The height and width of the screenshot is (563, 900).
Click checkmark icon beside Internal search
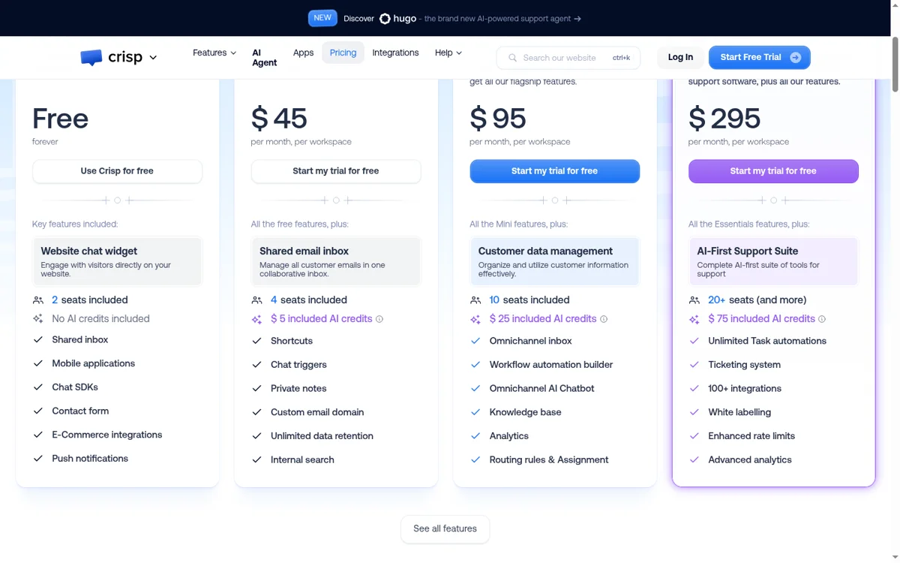[256, 459]
